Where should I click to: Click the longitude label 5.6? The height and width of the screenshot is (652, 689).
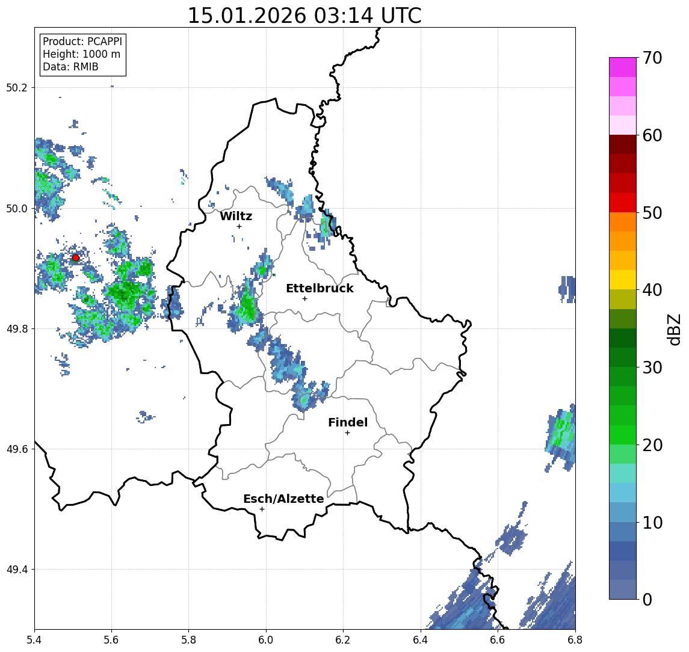[x=111, y=640]
